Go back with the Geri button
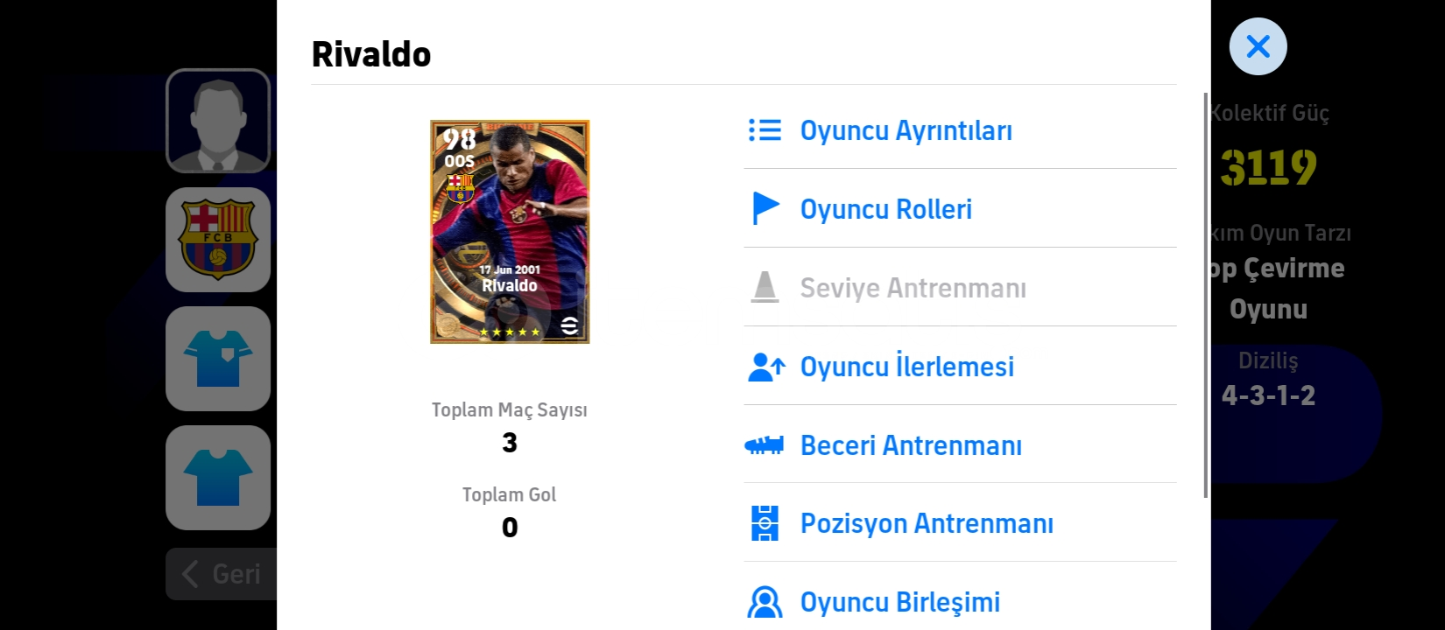Image resolution: width=1445 pixels, height=630 pixels. (x=222, y=574)
